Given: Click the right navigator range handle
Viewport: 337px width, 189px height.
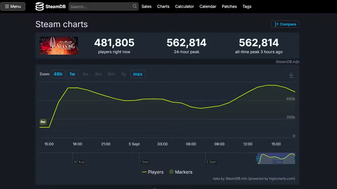Looking at the screenshot, I should click(x=295, y=158).
